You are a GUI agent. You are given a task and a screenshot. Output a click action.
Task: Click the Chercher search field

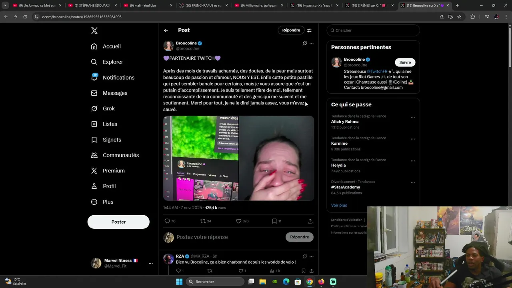pos(373,30)
